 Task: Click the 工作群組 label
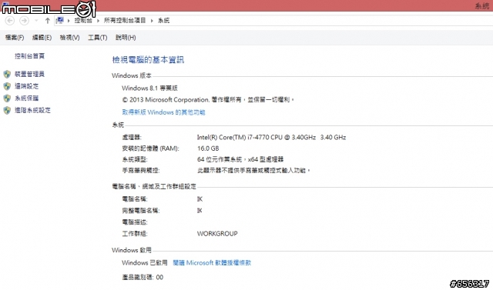(x=135, y=234)
